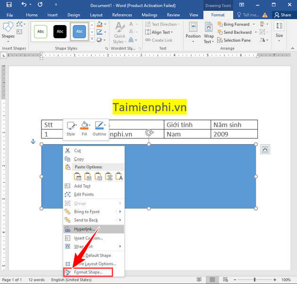Click Send Backward button
This screenshot has width=297, height=284.
235,32
